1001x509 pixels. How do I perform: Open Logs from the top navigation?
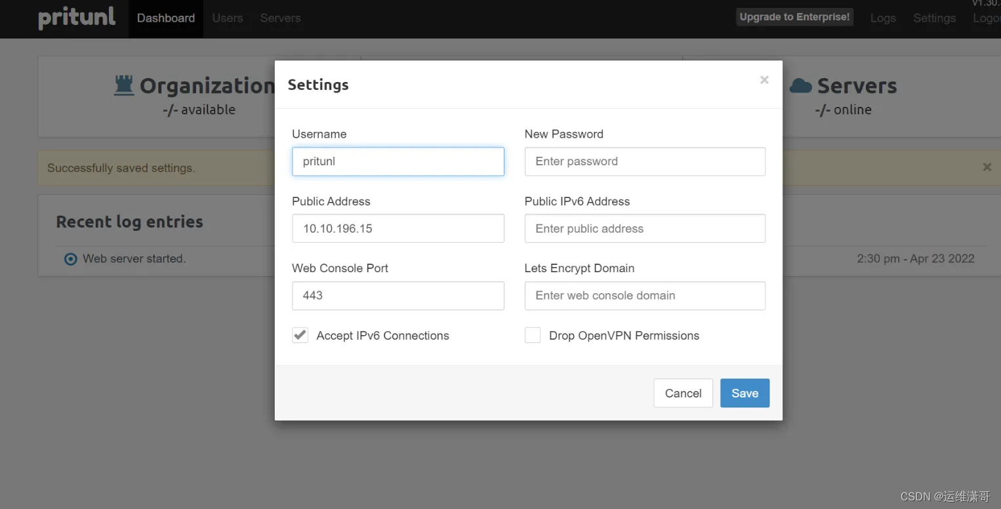point(883,18)
